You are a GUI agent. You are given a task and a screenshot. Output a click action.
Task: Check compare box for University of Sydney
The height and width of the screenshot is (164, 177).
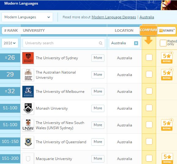(149, 57)
